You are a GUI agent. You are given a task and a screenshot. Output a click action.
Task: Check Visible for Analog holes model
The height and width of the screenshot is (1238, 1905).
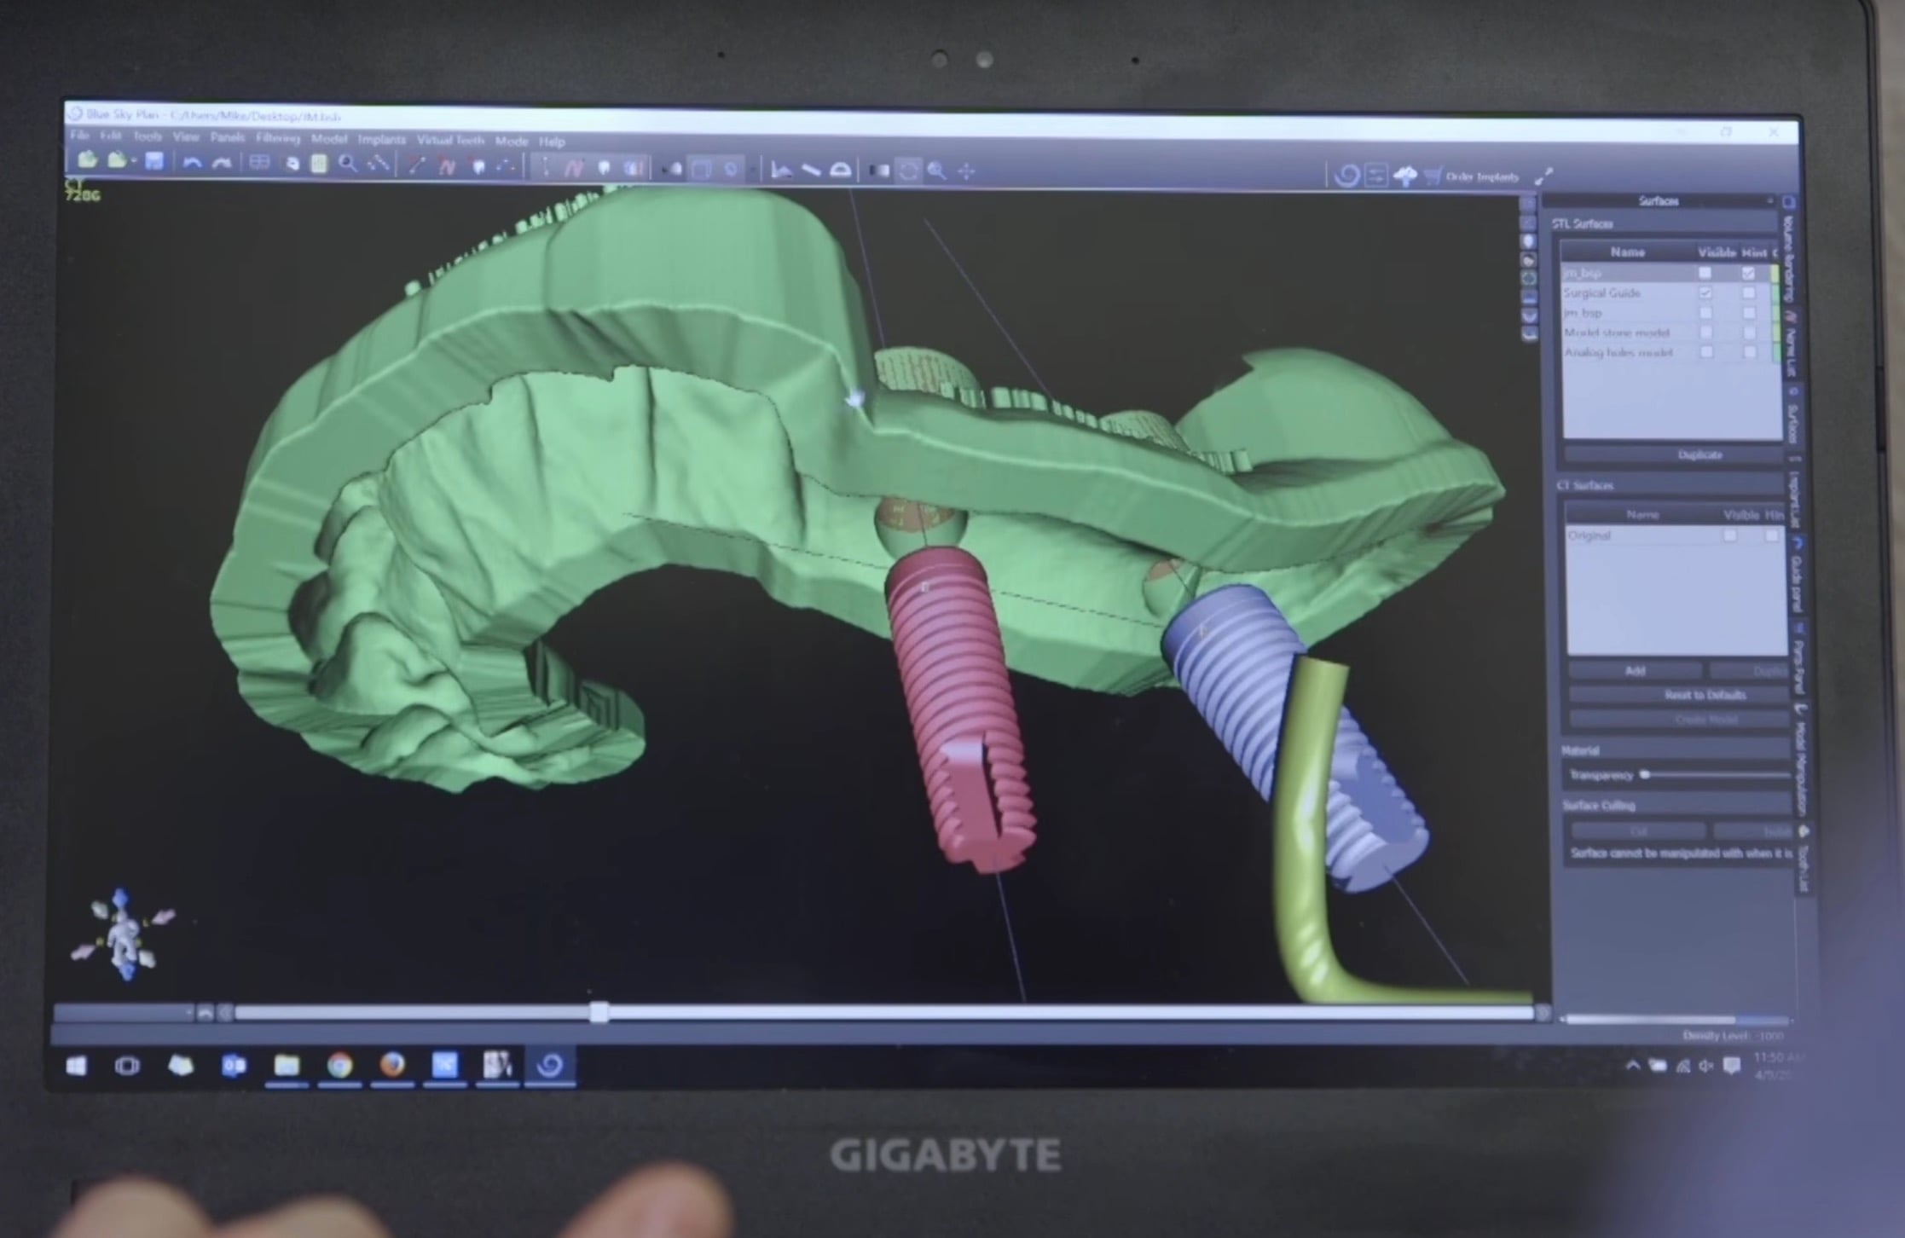click(x=1706, y=352)
